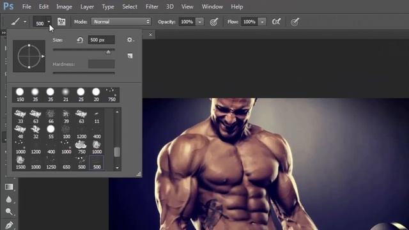The width and height of the screenshot is (409, 230).
Task: Click the Size slider handle
Action: point(108,52)
